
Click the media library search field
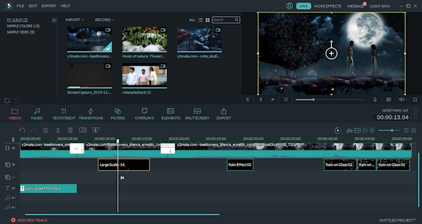(x=226, y=20)
